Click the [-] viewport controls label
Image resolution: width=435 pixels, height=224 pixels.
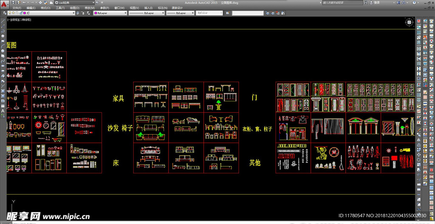(9, 20)
